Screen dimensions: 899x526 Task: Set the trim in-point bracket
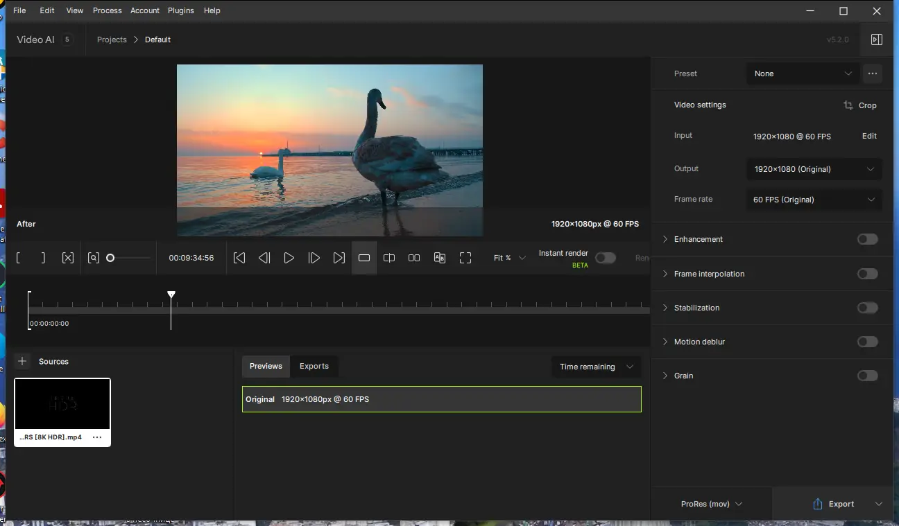click(x=19, y=258)
